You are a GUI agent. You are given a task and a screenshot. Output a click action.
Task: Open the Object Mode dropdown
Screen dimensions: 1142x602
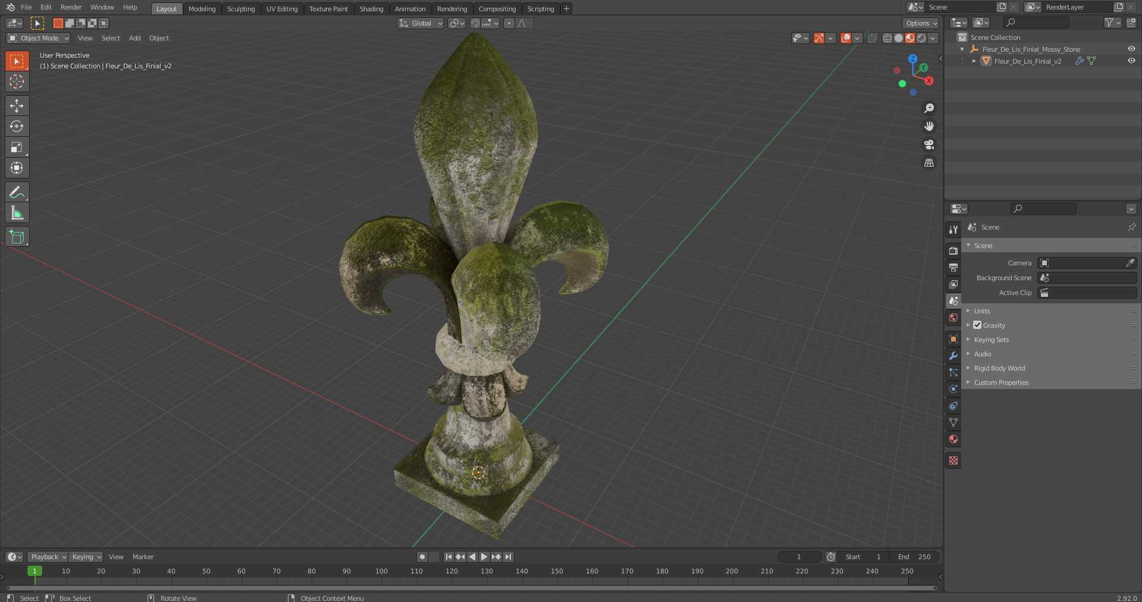38,38
